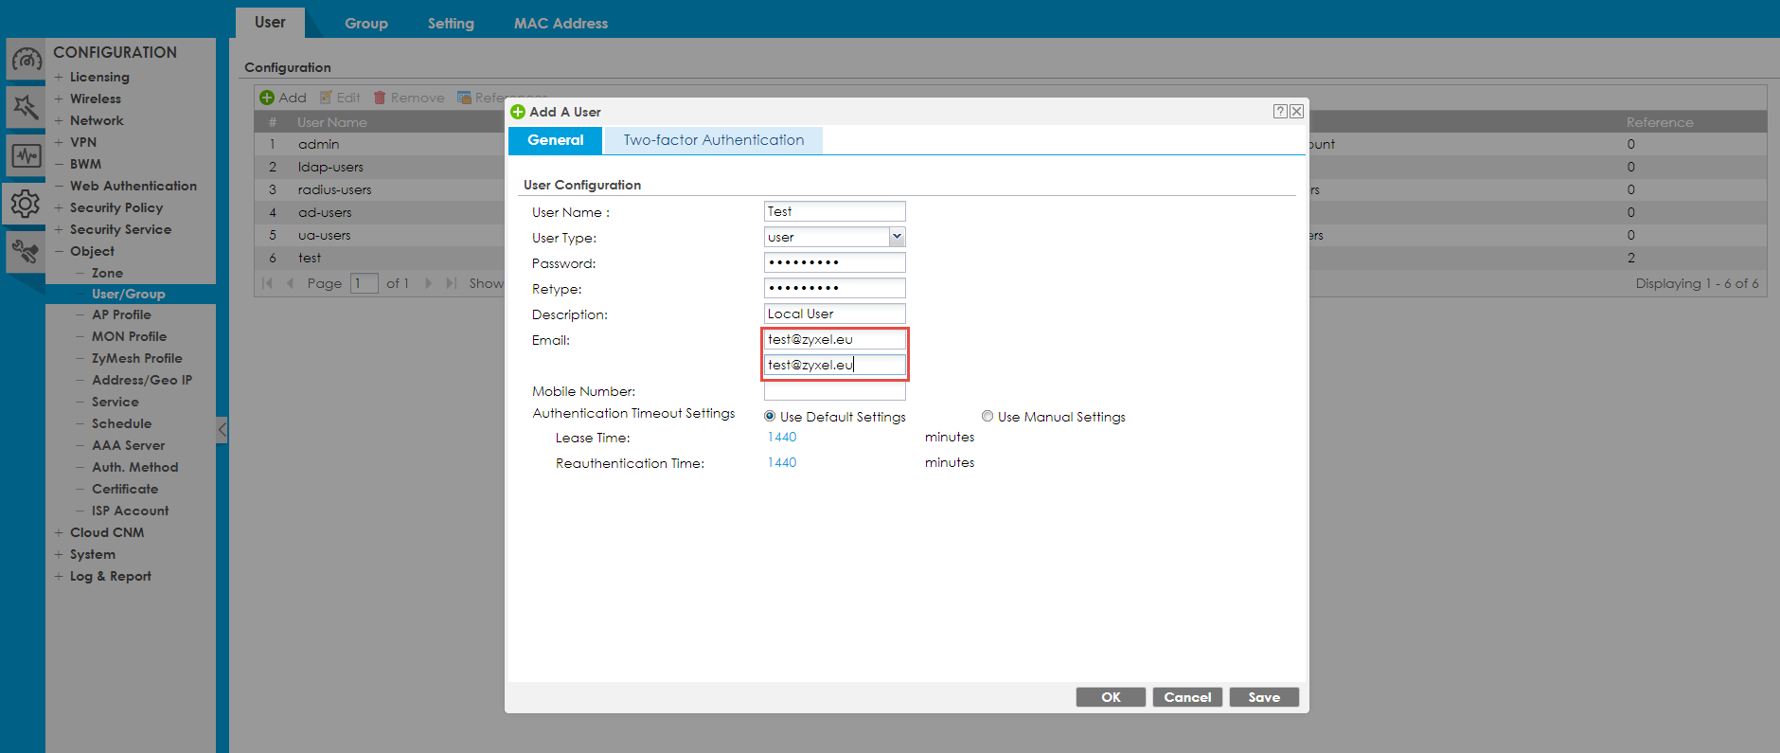1780x753 pixels.
Task: Expand the Security Policy section
Action: tap(59, 207)
